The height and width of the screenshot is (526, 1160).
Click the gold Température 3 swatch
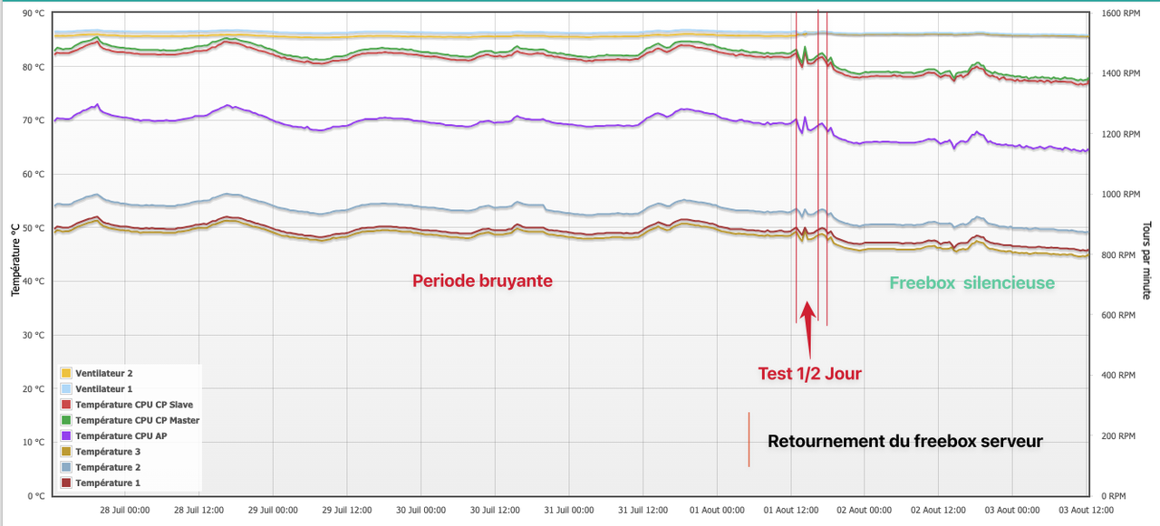pos(65,452)
